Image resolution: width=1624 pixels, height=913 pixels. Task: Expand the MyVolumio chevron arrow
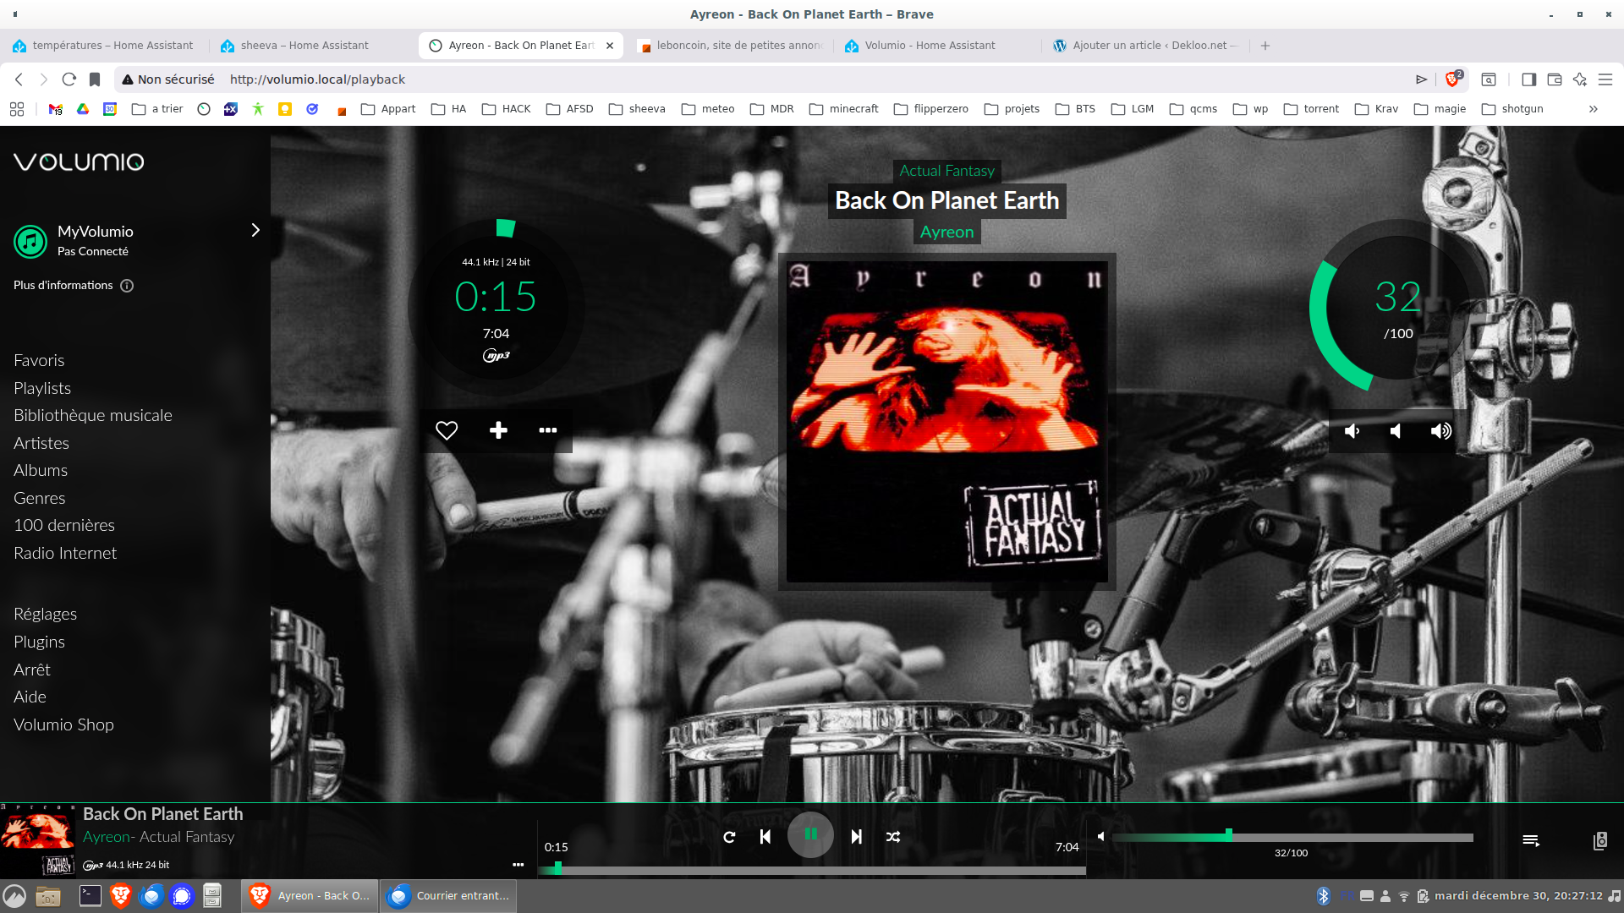click(255, 231)
